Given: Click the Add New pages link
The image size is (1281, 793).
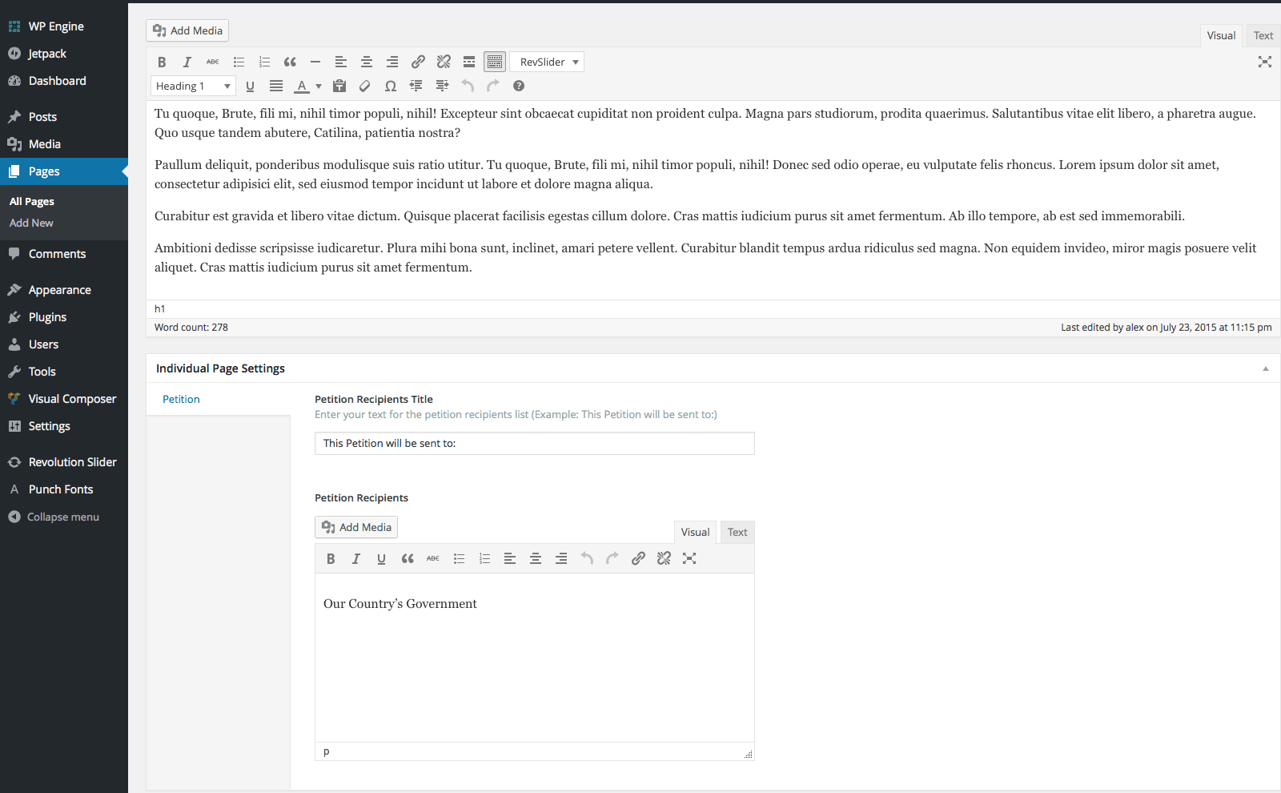Looking at the screenshot, I should pyautogui.click(x=31, y=223).
